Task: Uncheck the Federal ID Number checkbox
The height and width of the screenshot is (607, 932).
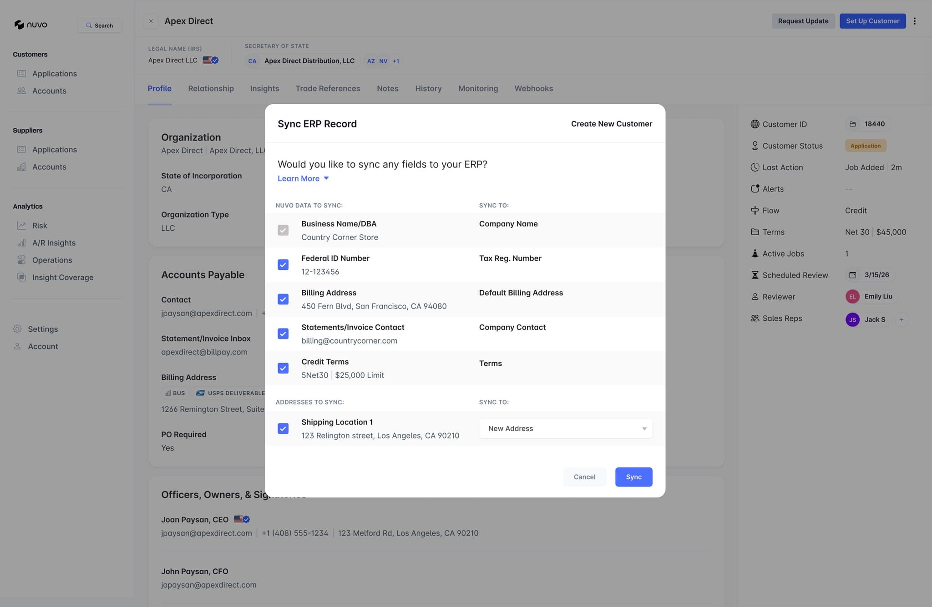Action: click(x=283, y=265)
